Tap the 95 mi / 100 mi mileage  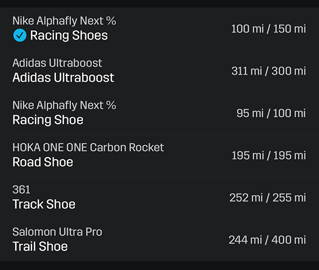(x=271, y=113)
